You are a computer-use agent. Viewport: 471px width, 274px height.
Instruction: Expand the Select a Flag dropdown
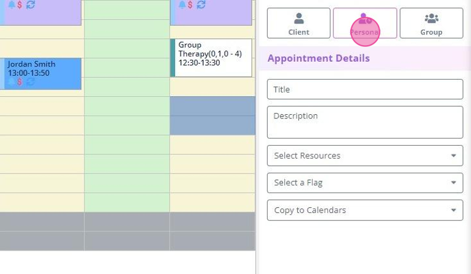tap(365, 183)
